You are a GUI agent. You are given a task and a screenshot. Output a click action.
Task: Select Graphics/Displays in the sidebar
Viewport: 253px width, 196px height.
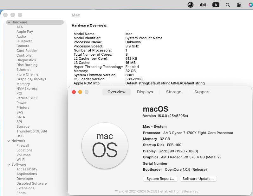pyautogui.click(x=31, y=79)
